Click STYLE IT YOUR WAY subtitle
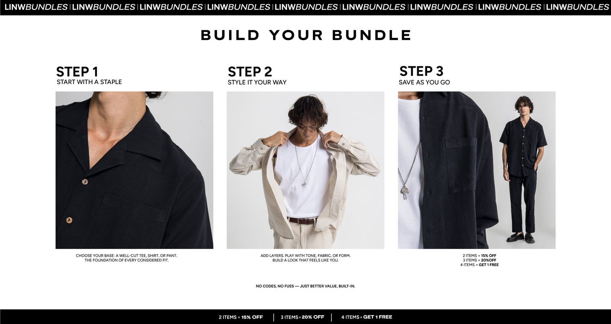This screenshot has height=324, width=611. 257,82
